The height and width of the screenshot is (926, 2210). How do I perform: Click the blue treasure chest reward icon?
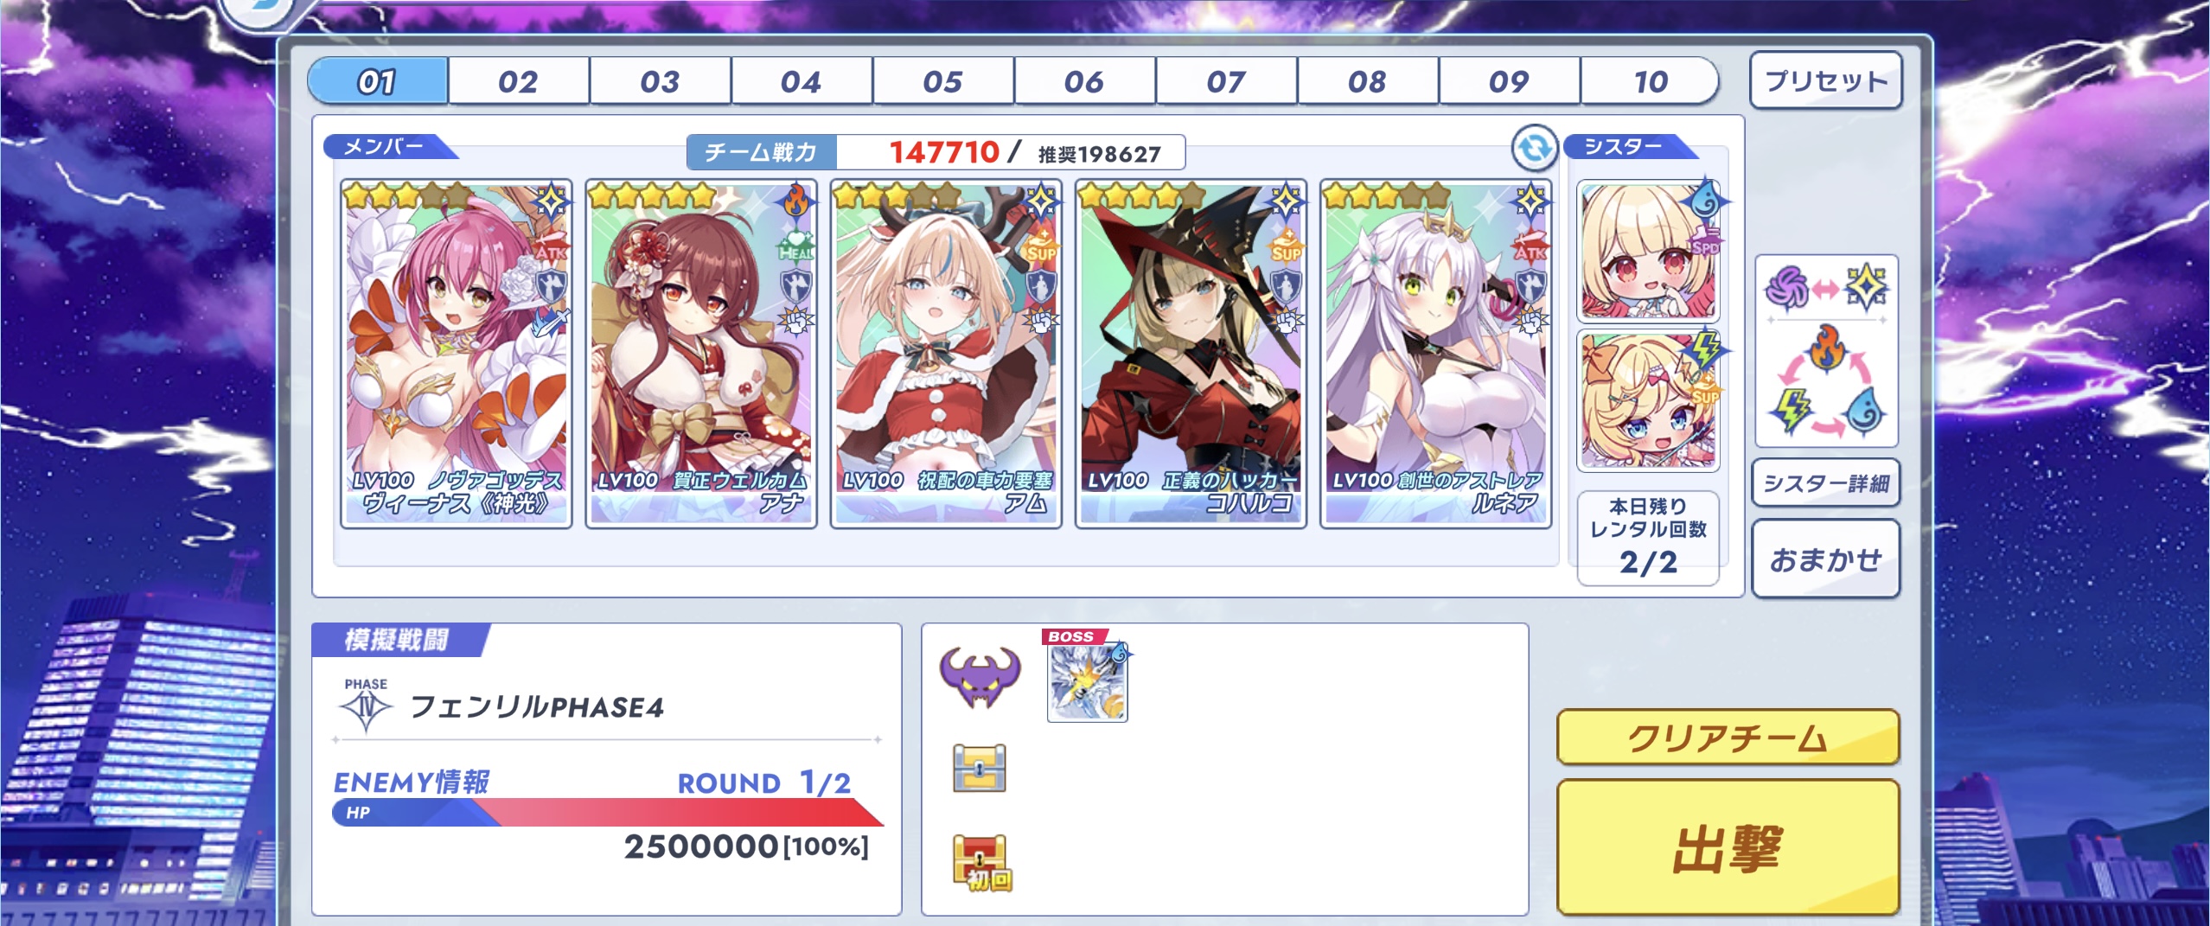[979, 768]
